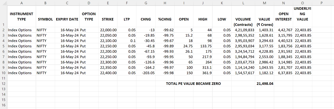This screenshot has height=109, width=334.
Task: Select column P header
Action: [321, 3]
